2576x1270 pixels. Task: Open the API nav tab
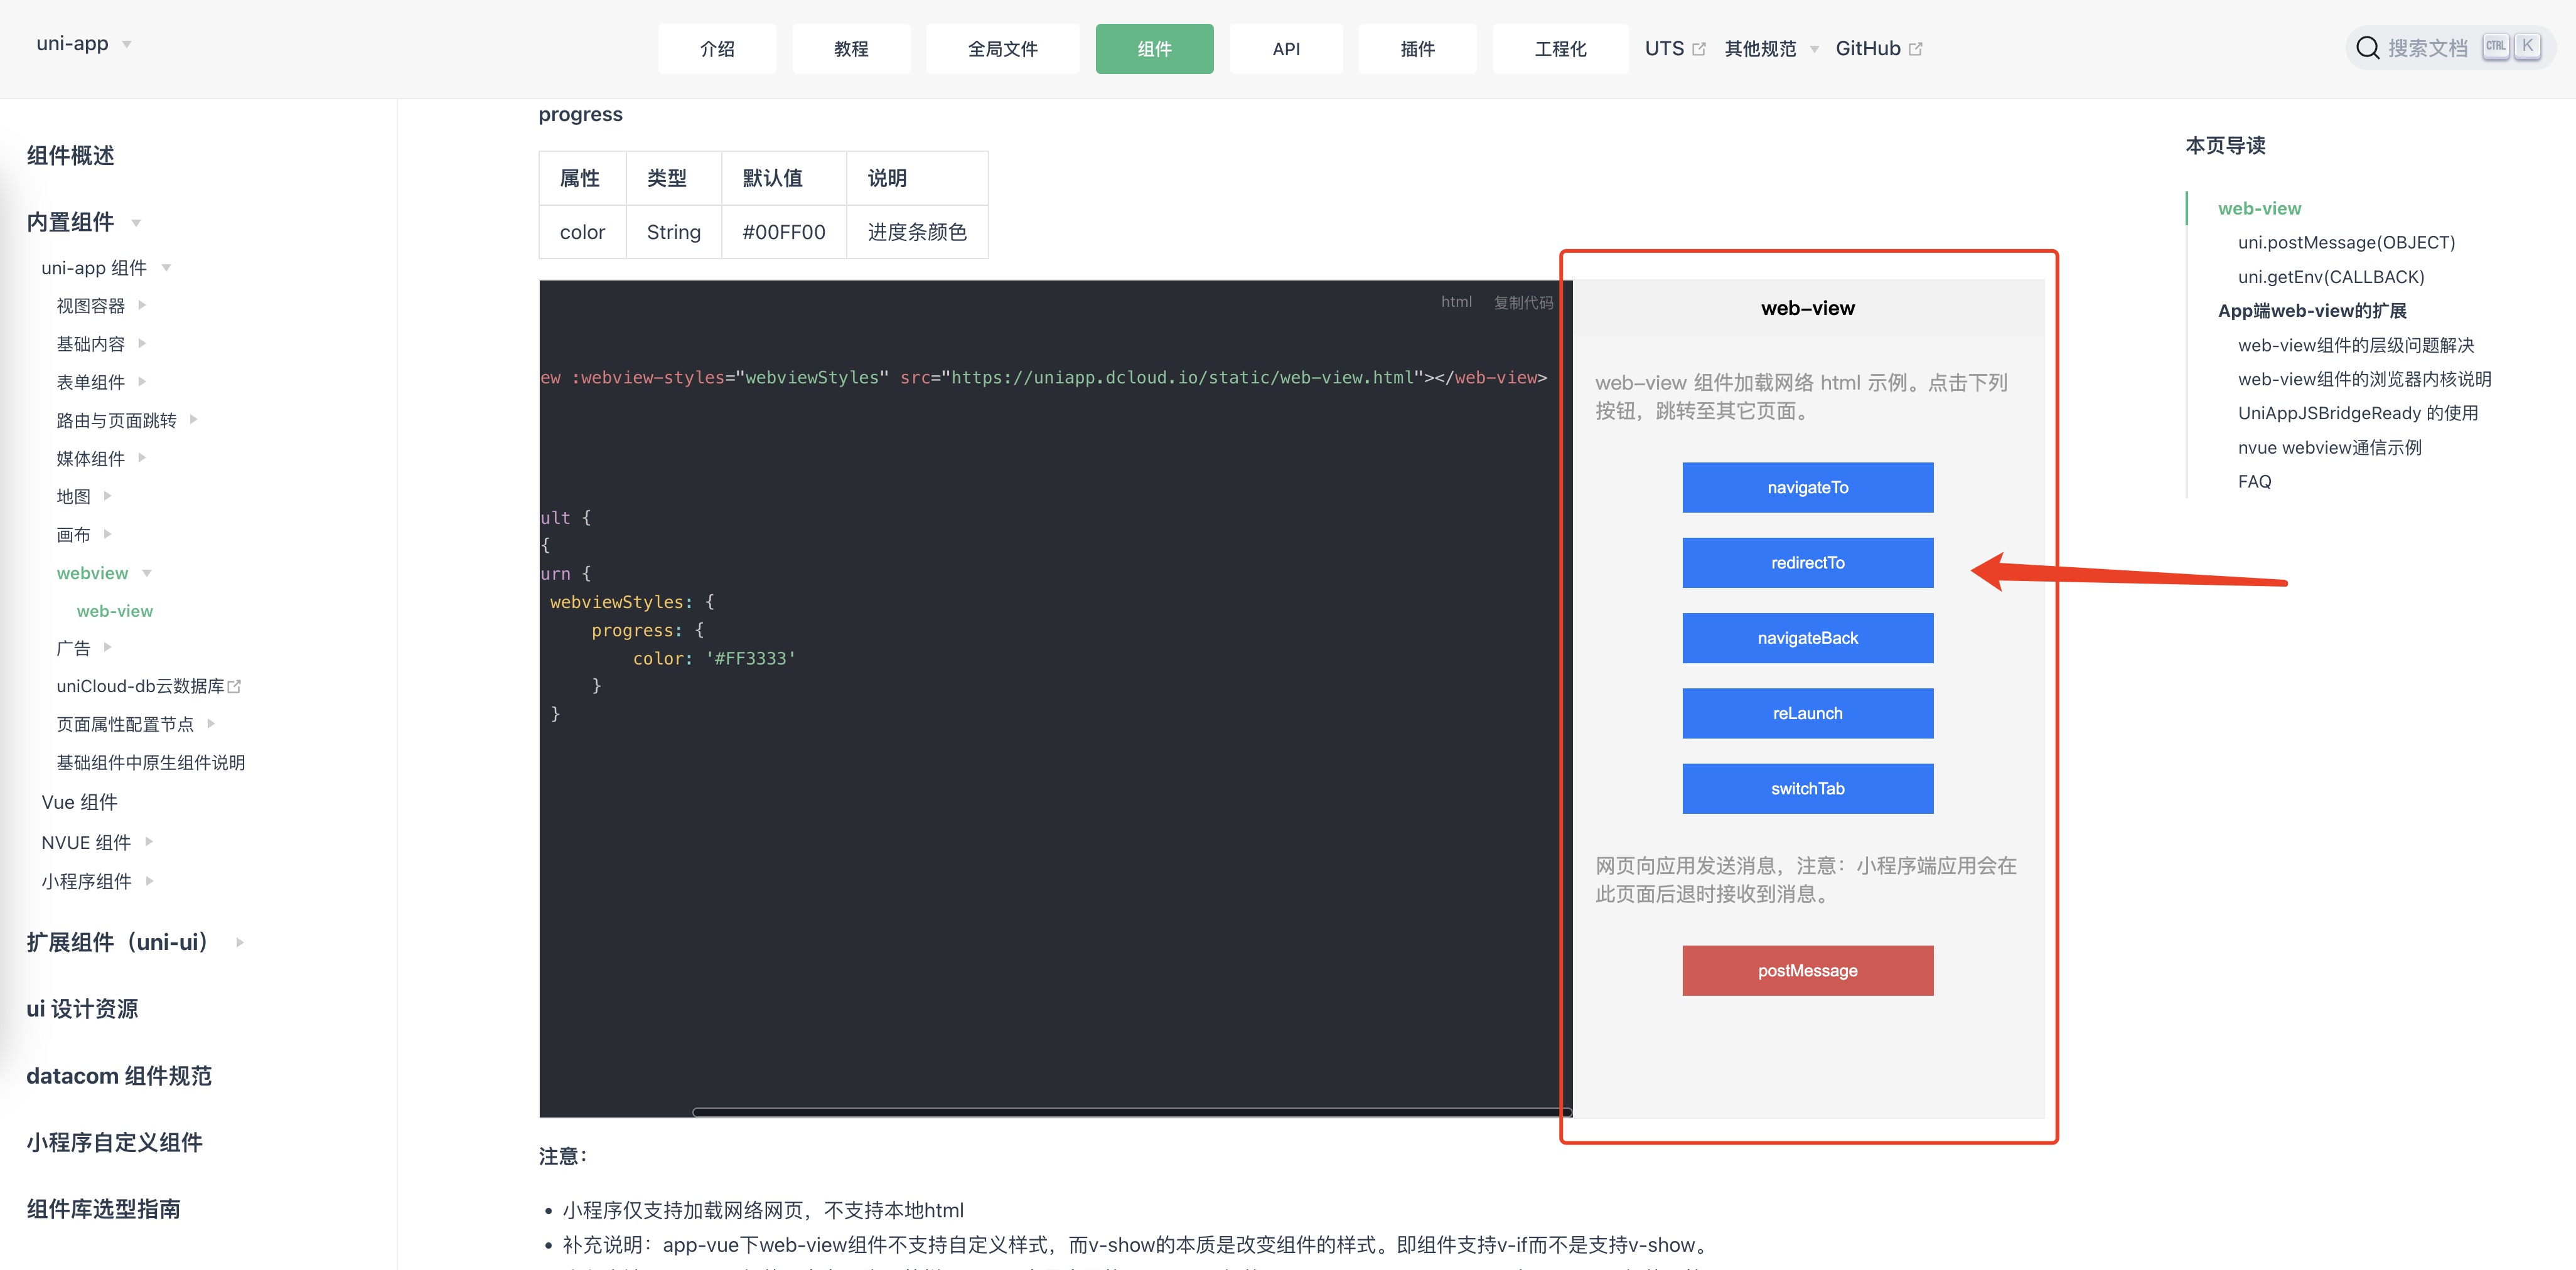pyautogui.click(x=1286, y=49)
